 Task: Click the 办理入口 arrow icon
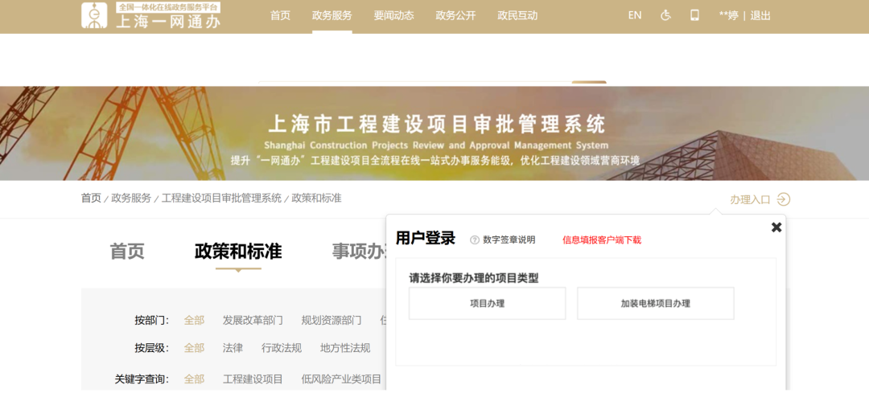(x=783, y=199)
